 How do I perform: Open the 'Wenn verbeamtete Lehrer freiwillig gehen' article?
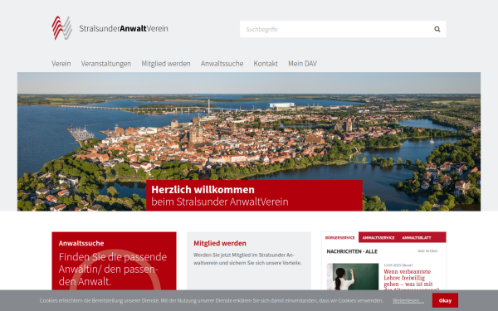pos(411,280)
